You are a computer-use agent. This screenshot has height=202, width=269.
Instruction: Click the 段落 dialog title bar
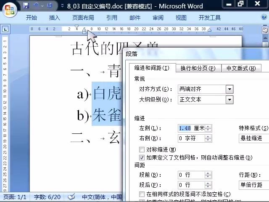(x=196, y=54)
